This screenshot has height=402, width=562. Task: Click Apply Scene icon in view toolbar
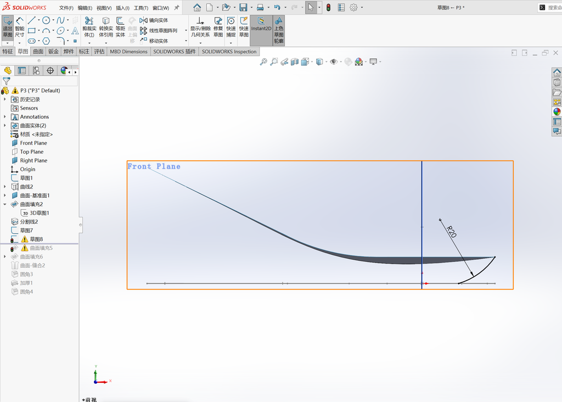click(x=359, y=62)
